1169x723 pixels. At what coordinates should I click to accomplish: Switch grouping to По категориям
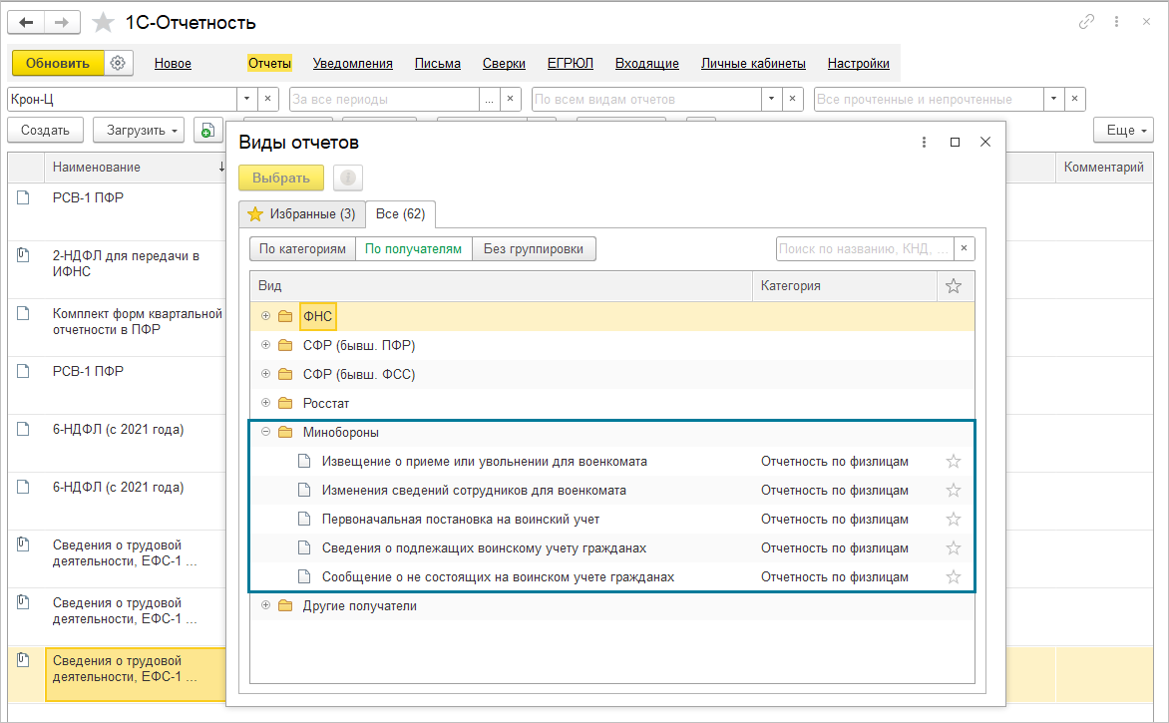tap(302, 249)
